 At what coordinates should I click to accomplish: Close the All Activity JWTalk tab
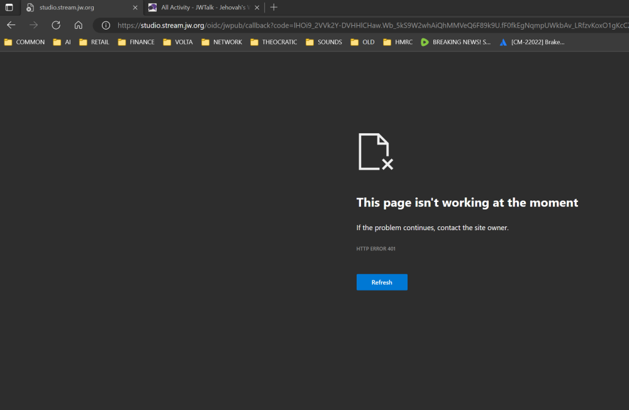coord(257,8)
